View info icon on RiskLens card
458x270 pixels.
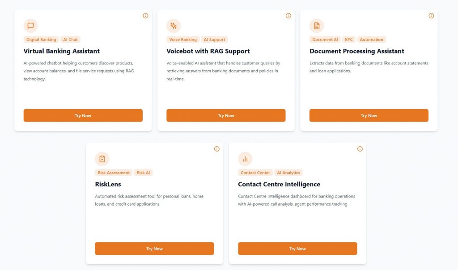(217, 149)
